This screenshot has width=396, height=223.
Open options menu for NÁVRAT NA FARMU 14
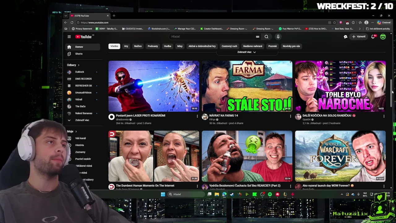click(x=291, y=116)
